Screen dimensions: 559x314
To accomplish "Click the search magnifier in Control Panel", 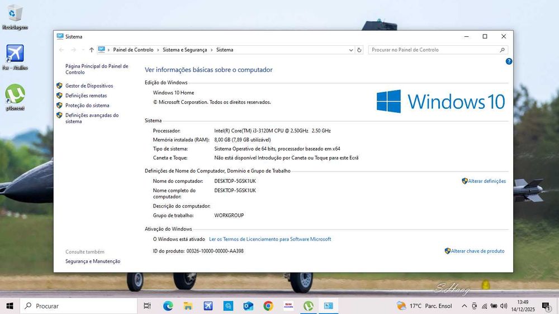I will (x=503, y=50).
